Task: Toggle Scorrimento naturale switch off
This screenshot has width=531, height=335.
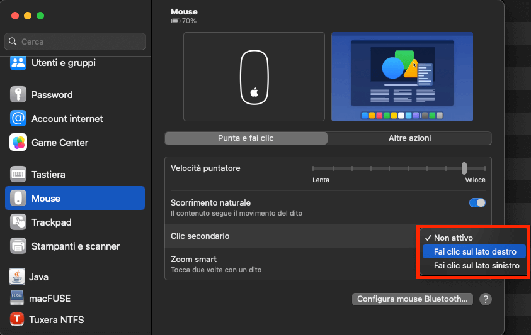Action: coord(477,202)
